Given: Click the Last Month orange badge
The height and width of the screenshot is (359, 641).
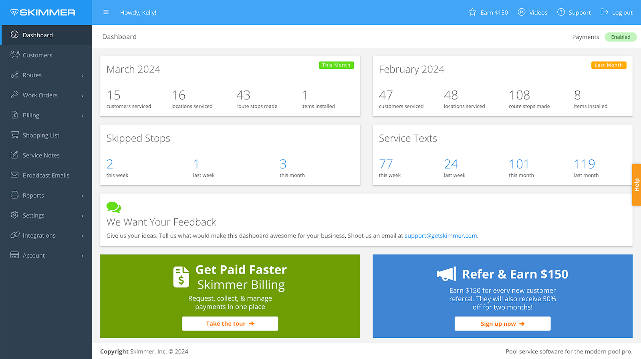Looking at the screenshot, I should click(x=609, y=65).
